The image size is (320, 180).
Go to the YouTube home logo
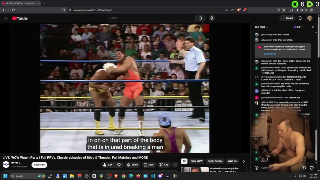(20, 18)
